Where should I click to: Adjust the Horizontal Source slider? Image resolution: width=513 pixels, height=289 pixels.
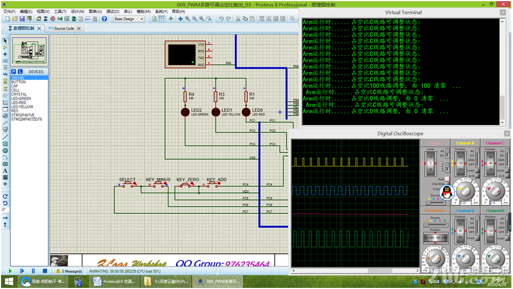(436, 225)
